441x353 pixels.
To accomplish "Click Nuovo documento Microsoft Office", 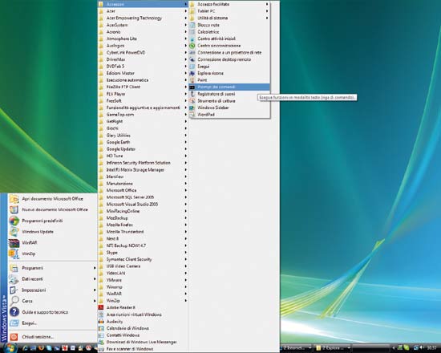I will pos(53,209).
